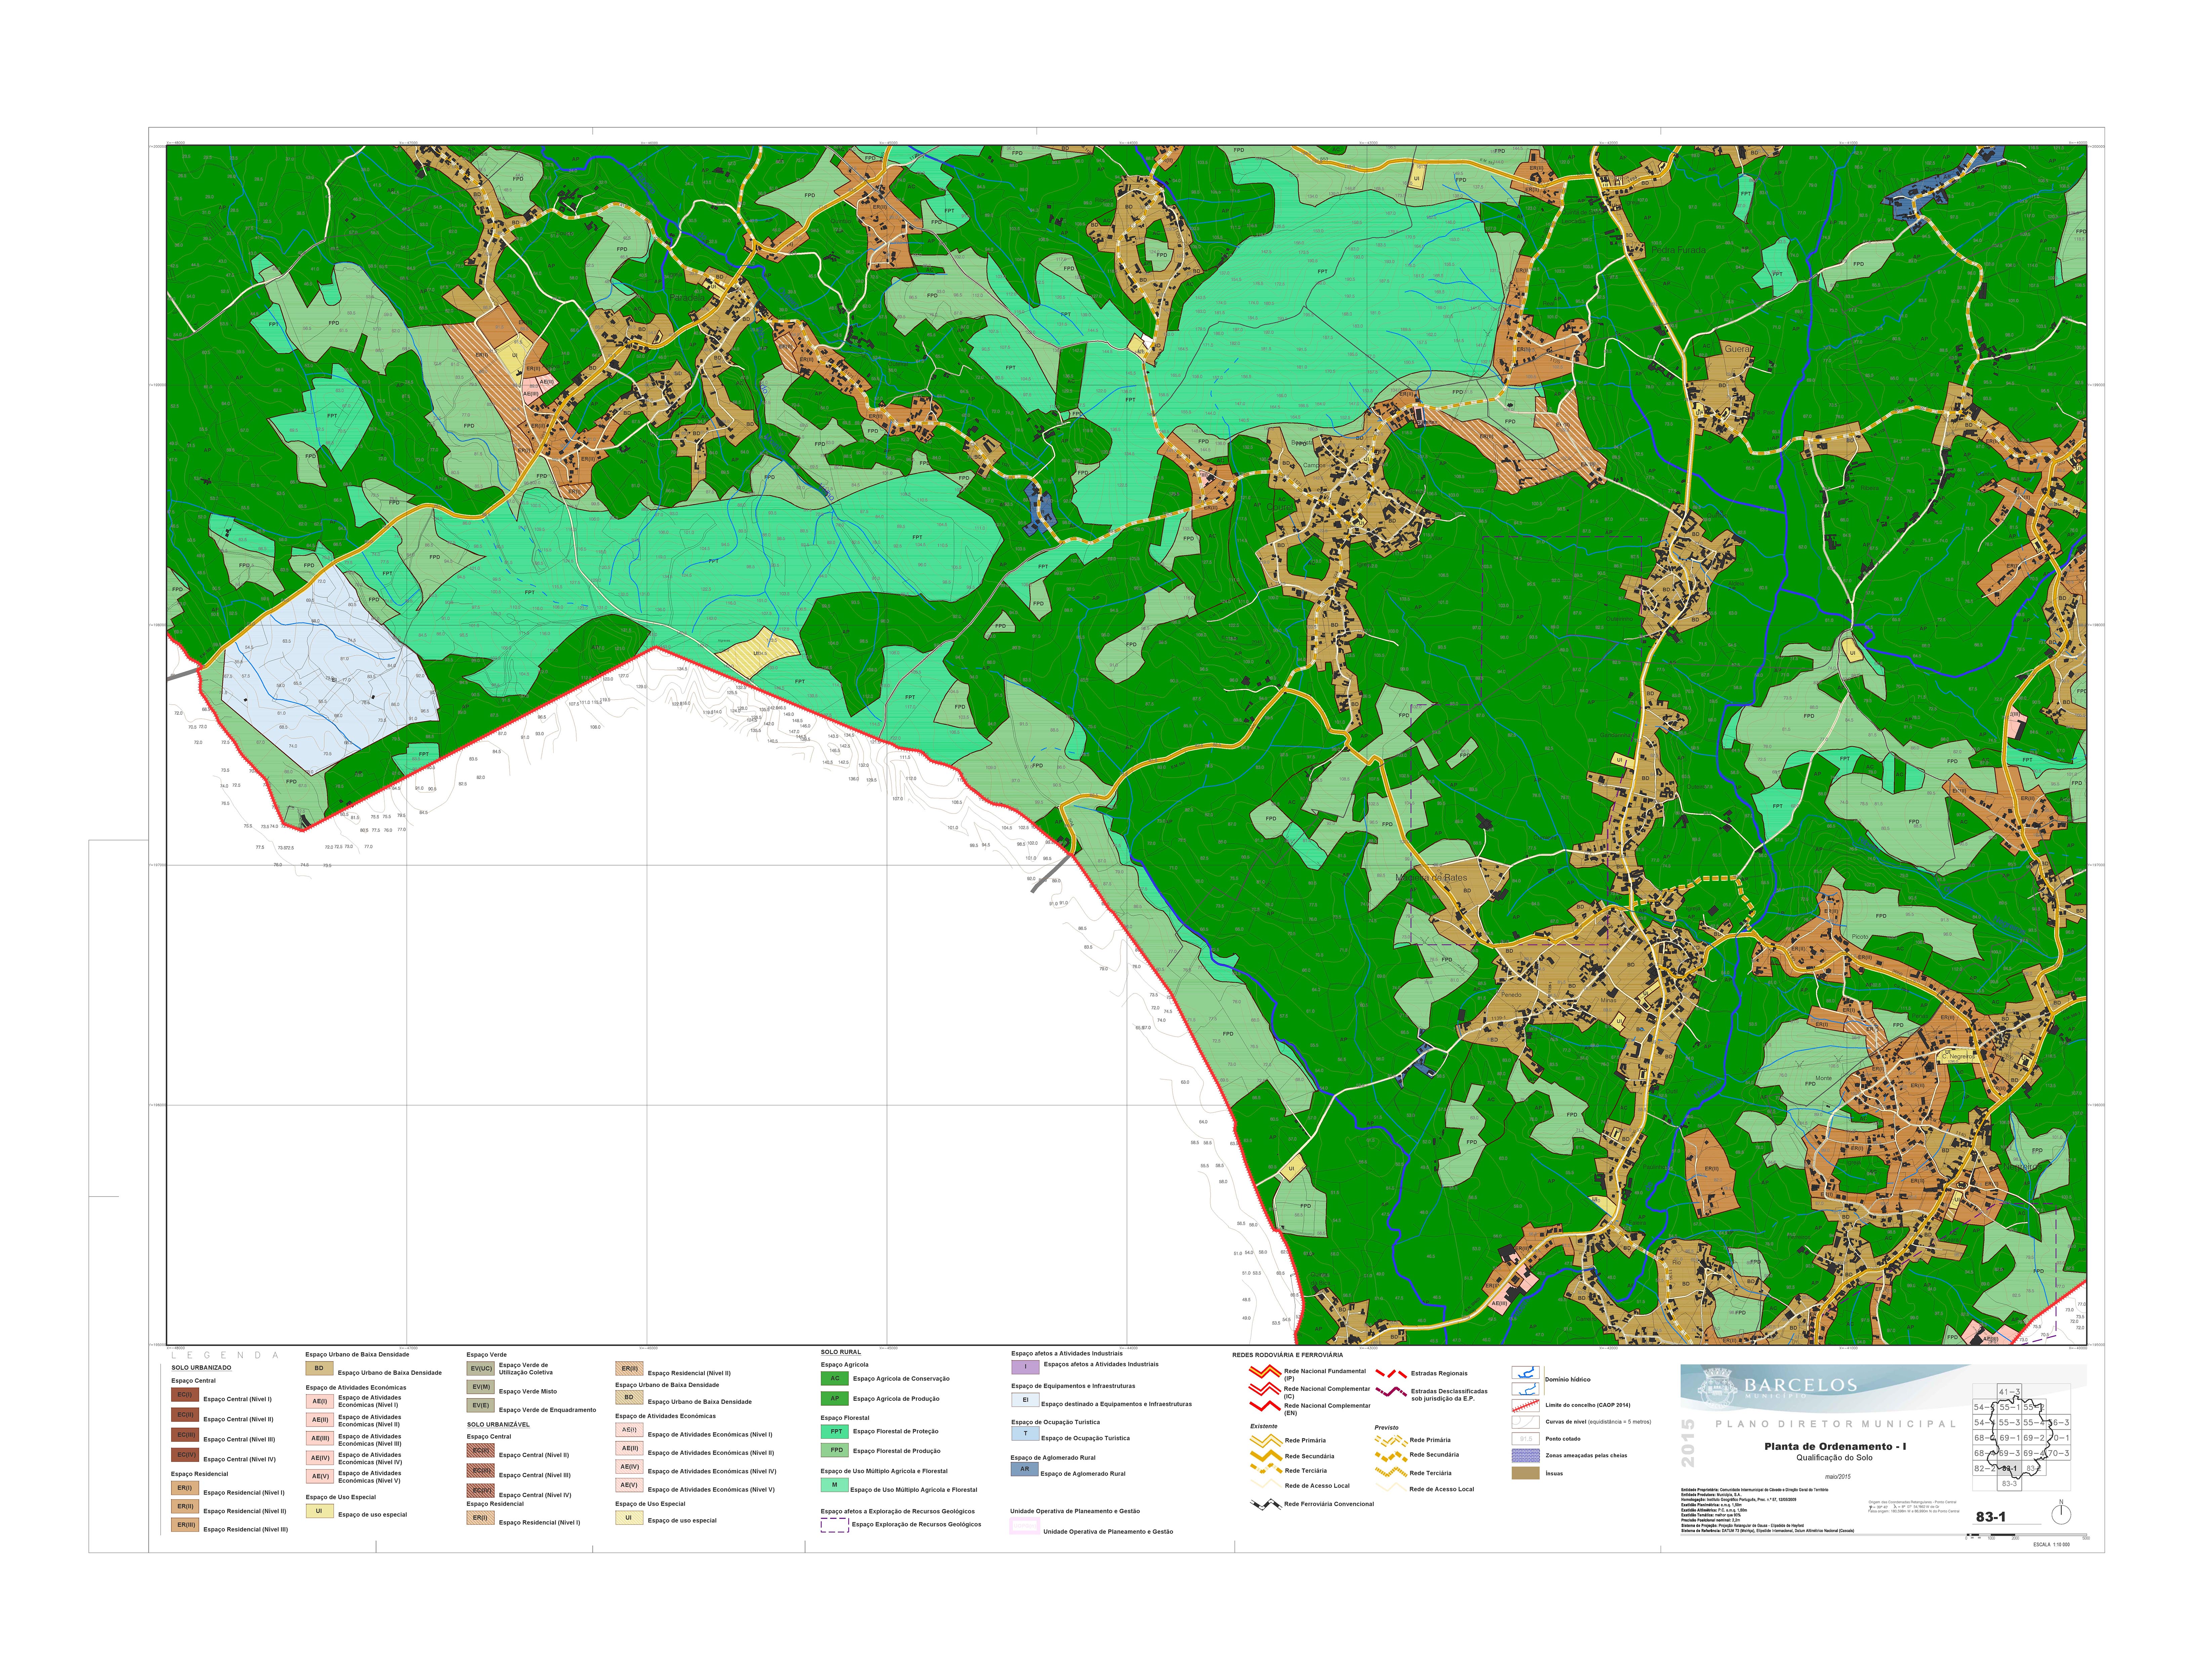Click the PLANO DIRETOR MUNICIPAL text

click(1835, 1424)
